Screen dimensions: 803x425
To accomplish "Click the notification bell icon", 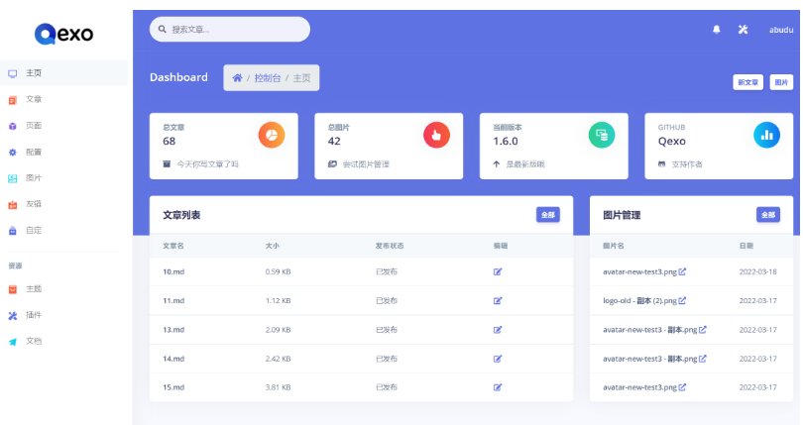I will coord(717,30).
